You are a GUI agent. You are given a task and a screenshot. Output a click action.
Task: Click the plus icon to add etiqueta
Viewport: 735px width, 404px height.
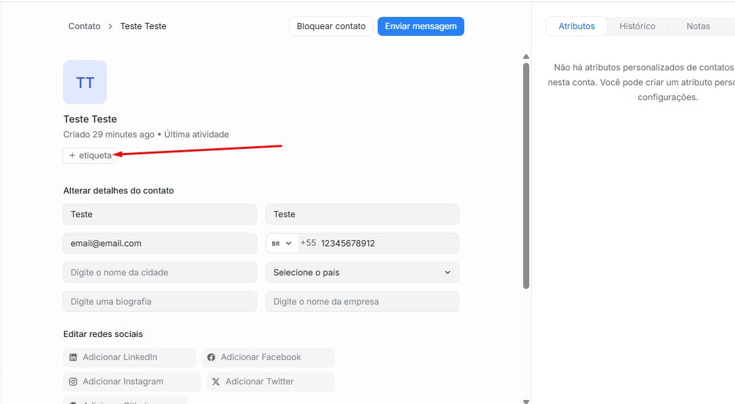tap(72, 156)
